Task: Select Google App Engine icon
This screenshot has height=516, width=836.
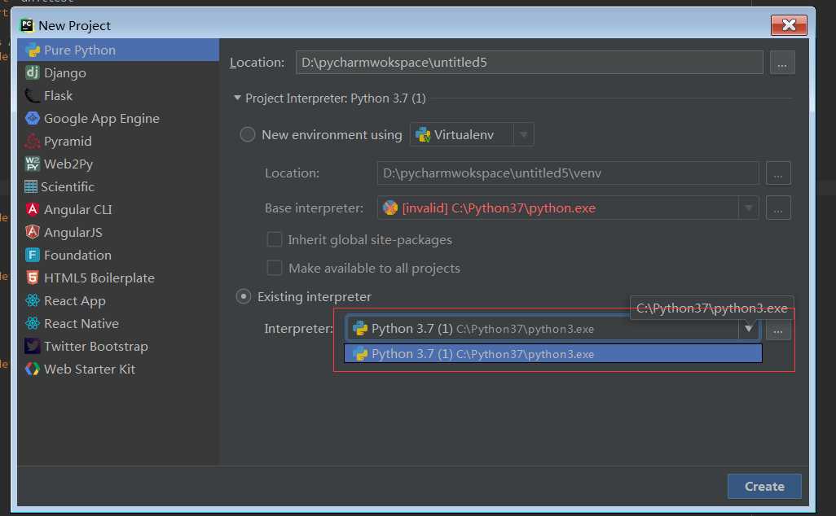Action: [32, 118]
